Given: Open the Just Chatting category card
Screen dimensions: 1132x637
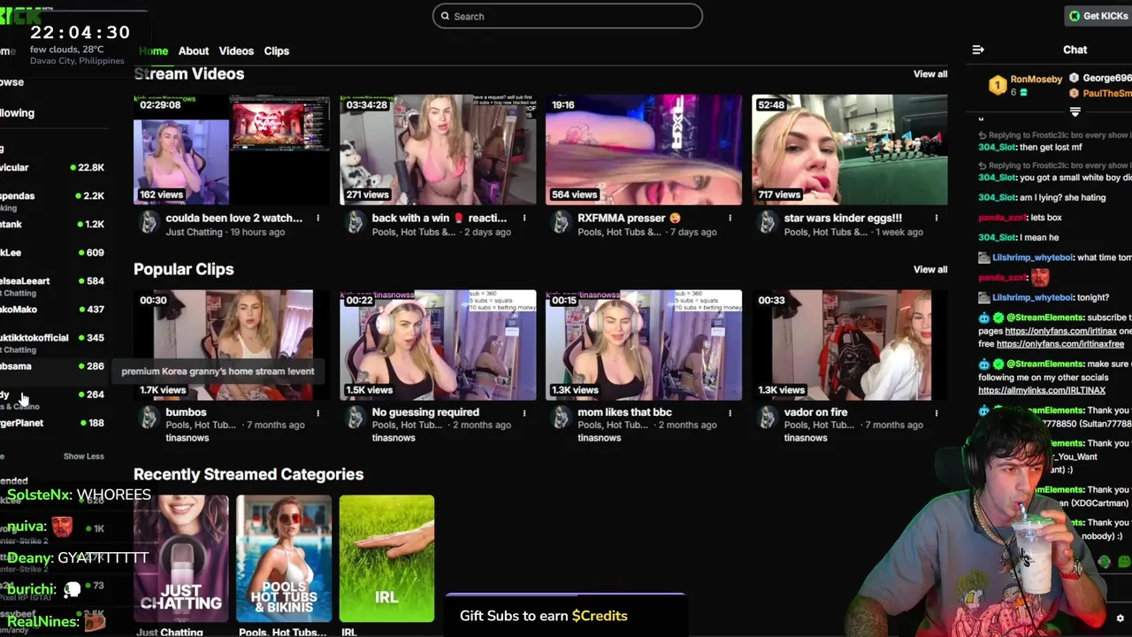Looking at the screenshot, I should pos(181,559).
